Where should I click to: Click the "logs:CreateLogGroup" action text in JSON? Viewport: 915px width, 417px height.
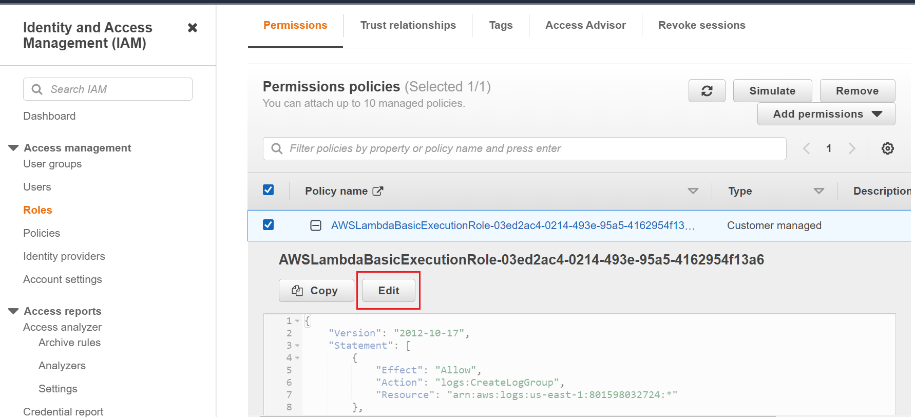click(497, 383)
